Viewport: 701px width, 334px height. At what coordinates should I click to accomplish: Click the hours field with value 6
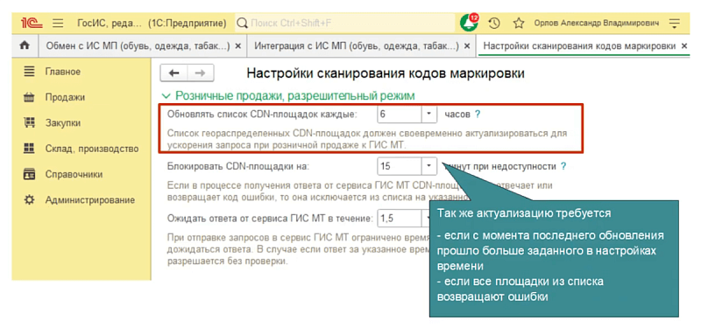coord(400,115)
